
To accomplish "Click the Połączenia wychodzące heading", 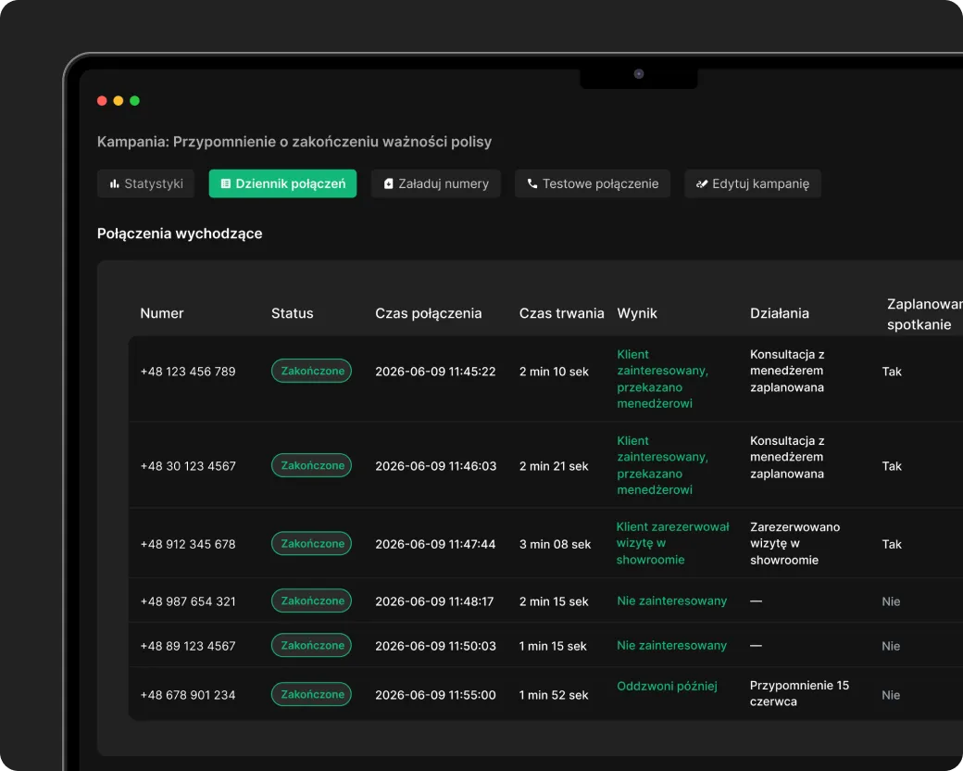I will pyautogui.click(x=180, y=234).
